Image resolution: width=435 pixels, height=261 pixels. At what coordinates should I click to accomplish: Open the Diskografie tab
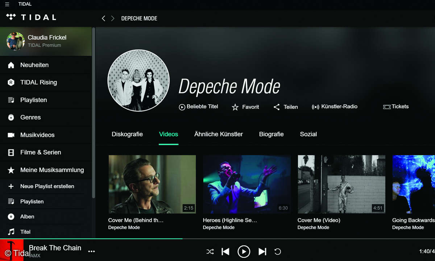coord(127,134)
